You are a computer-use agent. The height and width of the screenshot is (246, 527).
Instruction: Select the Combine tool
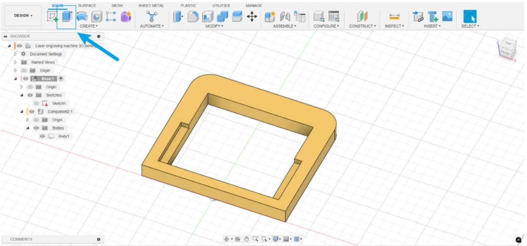tap(223, 16)
